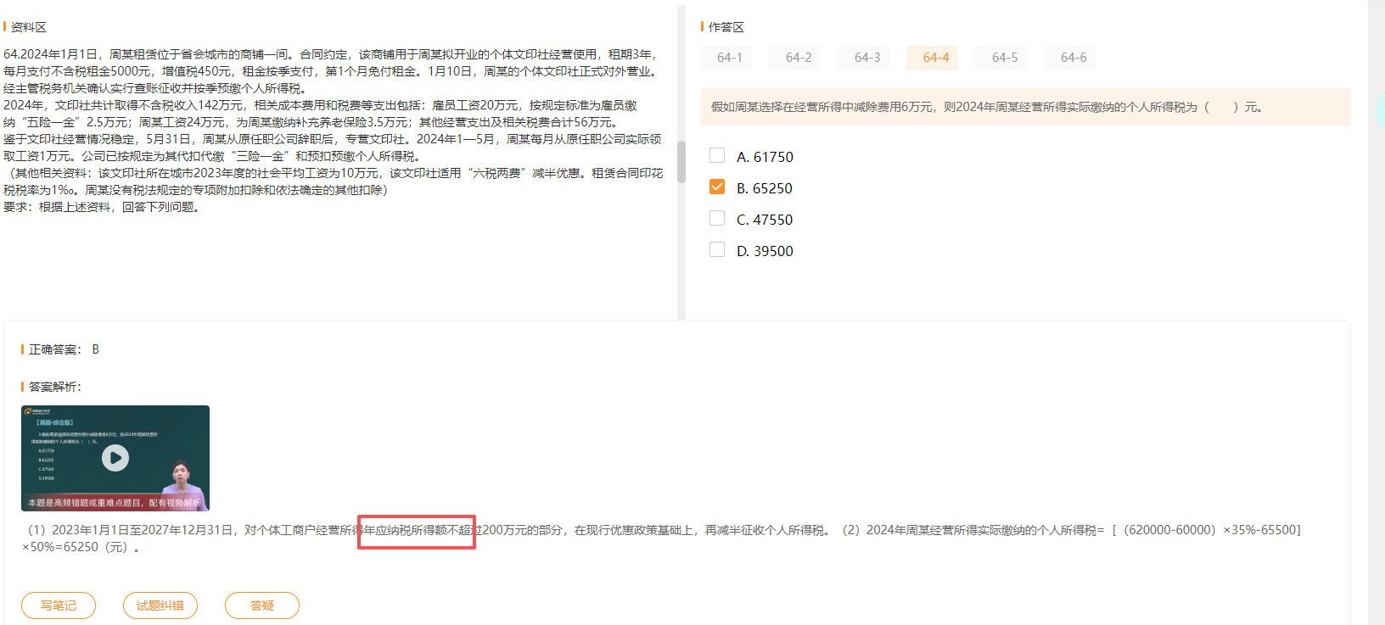
Task: Check the box for option C. 47550
Action: pos(717,219)
